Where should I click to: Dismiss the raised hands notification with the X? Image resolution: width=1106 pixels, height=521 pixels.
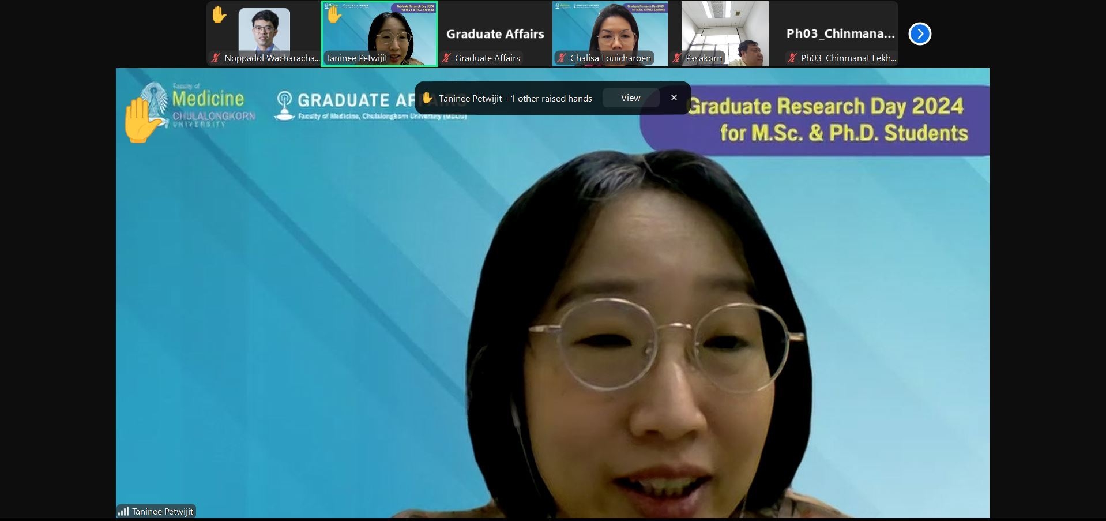tap(674, 98)
